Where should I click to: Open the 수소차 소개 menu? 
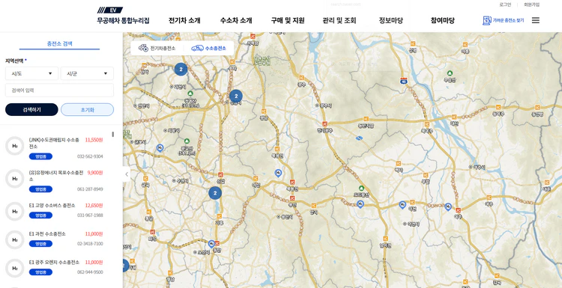click(236, 20)
